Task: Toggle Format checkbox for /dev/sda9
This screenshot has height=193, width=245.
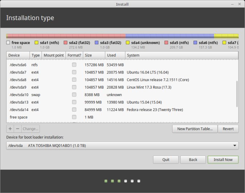Action: 74,87
